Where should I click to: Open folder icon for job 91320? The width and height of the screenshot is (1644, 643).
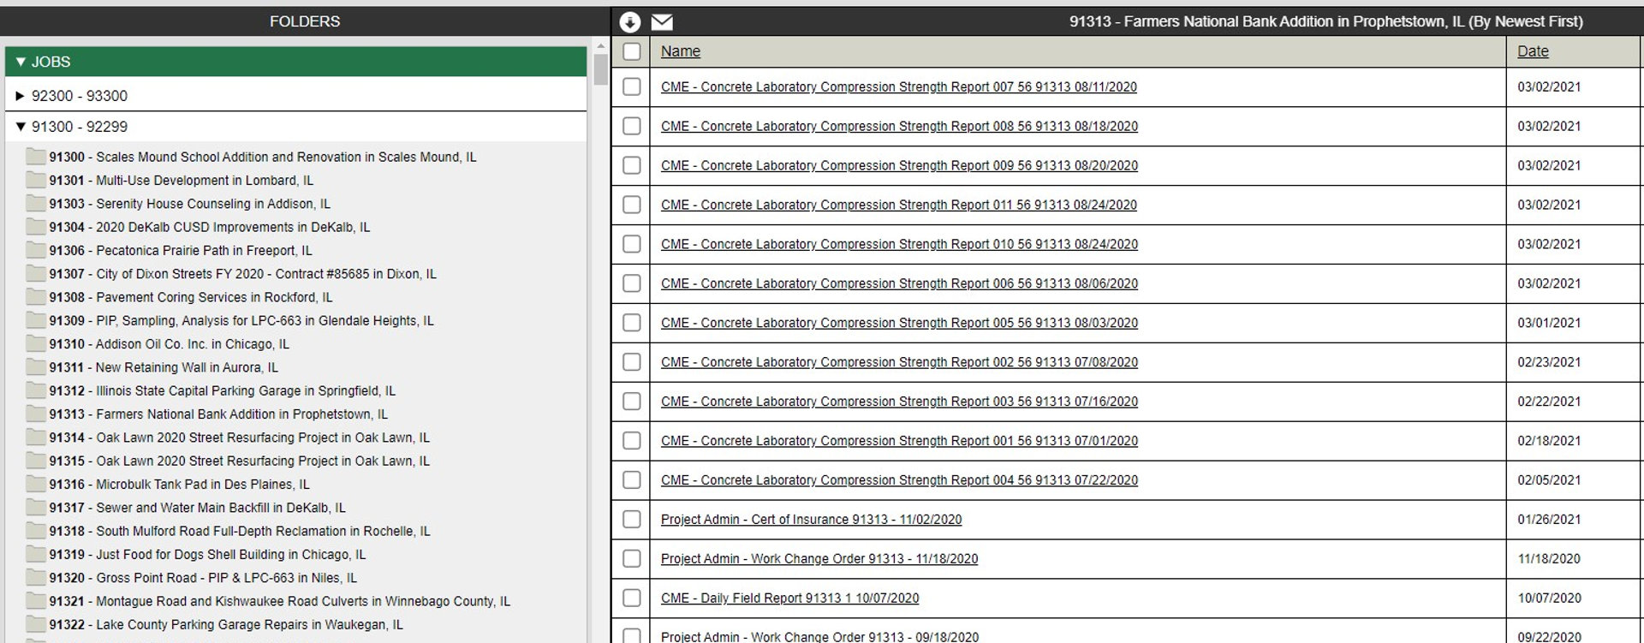click(36, 578)
